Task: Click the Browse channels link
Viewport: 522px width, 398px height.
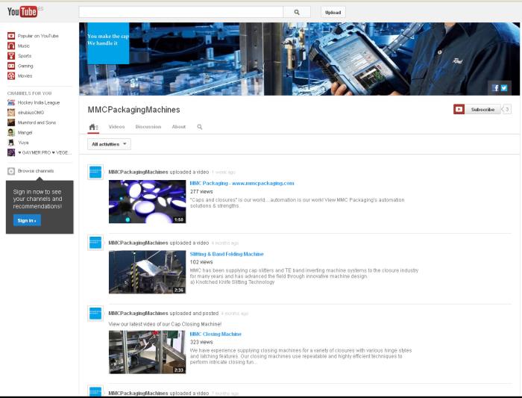Action: (36, 171)
